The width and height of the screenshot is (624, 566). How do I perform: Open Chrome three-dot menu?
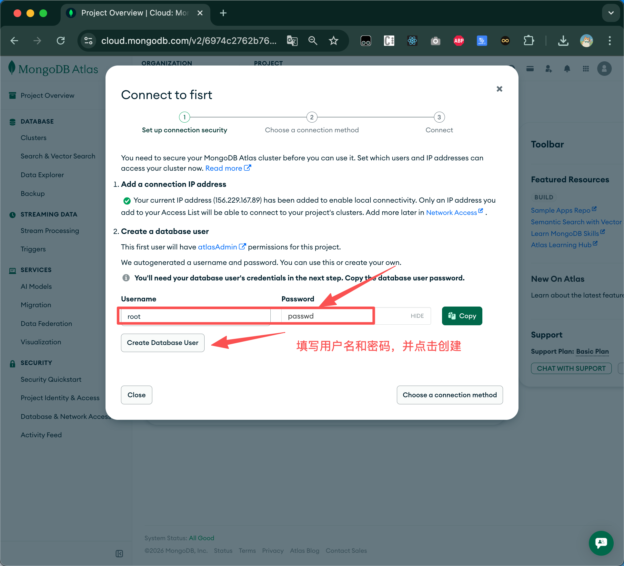[609, 41]
